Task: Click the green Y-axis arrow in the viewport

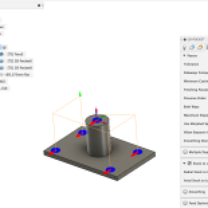Action: point(80,94)
